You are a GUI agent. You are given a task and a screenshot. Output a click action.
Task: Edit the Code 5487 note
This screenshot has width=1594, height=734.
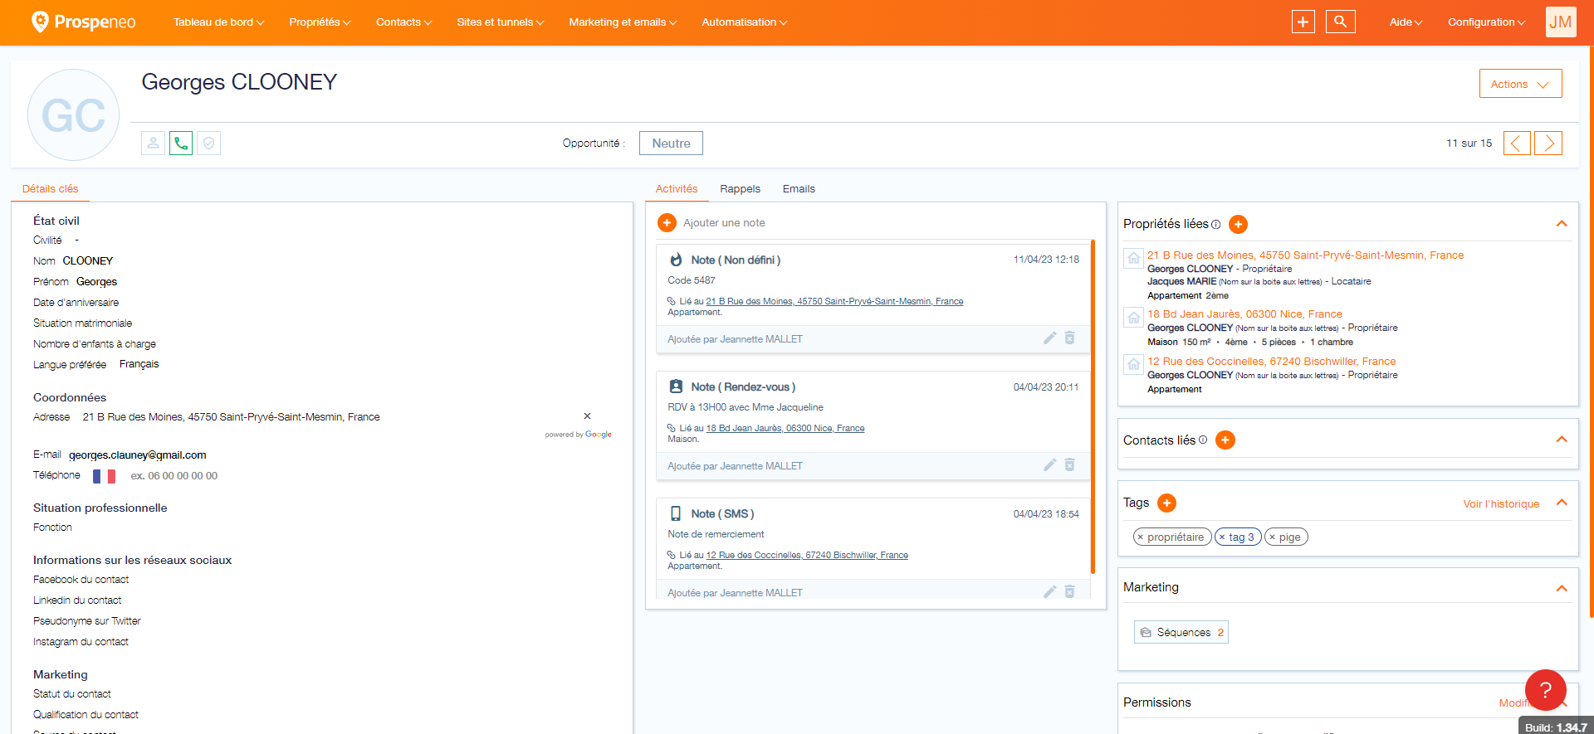(x=1049, y=338)
